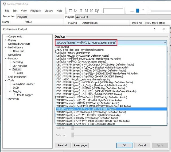Click the Device combo box dropdown arrow
The image size is (171, 152).
(x=165, y=43)
